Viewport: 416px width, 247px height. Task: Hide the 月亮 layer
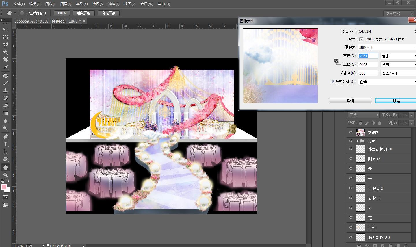click(351, 227)
